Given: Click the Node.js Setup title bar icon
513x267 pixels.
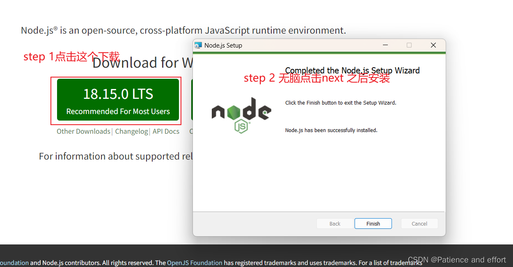Looking at the screenshot, I should [198, 46].
